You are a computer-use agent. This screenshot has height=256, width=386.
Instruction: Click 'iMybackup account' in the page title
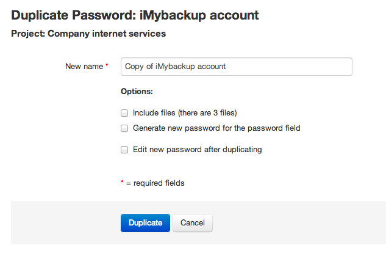pos(199,15)
